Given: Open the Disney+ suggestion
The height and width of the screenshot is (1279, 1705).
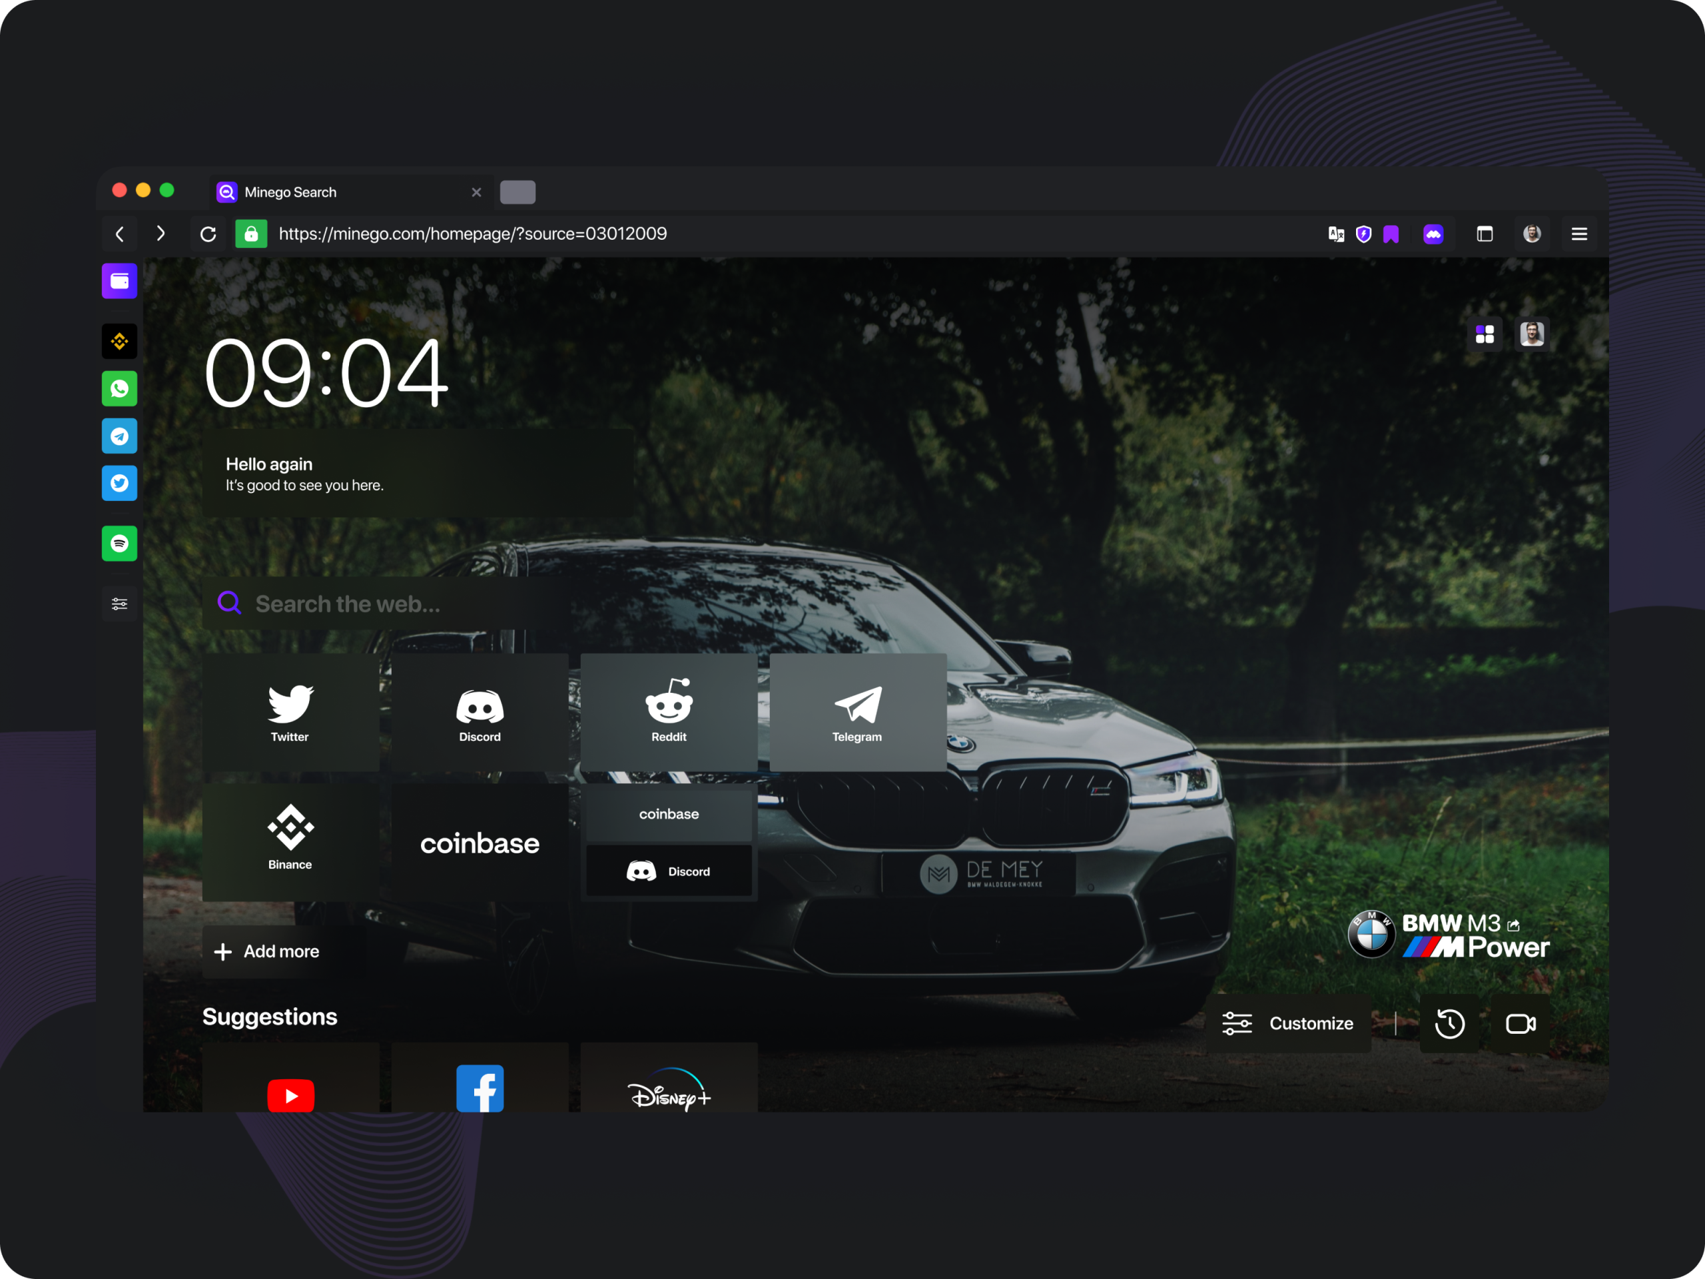Looking at the screenshot, I should pos(668,1078).
